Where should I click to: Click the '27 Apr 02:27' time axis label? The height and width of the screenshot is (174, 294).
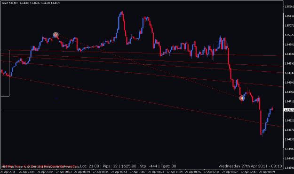(230, 172)
